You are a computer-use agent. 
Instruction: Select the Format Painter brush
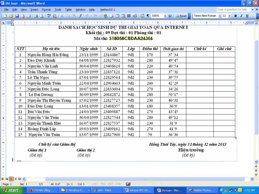(x=80, y=16)
